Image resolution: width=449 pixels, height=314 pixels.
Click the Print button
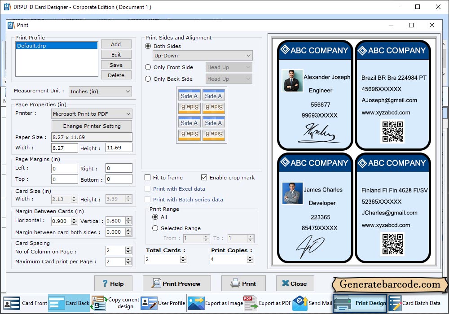243,283
